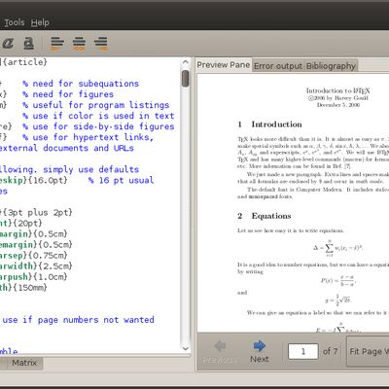Switch to the Preview Pane tab

click(x=224, y=65)
